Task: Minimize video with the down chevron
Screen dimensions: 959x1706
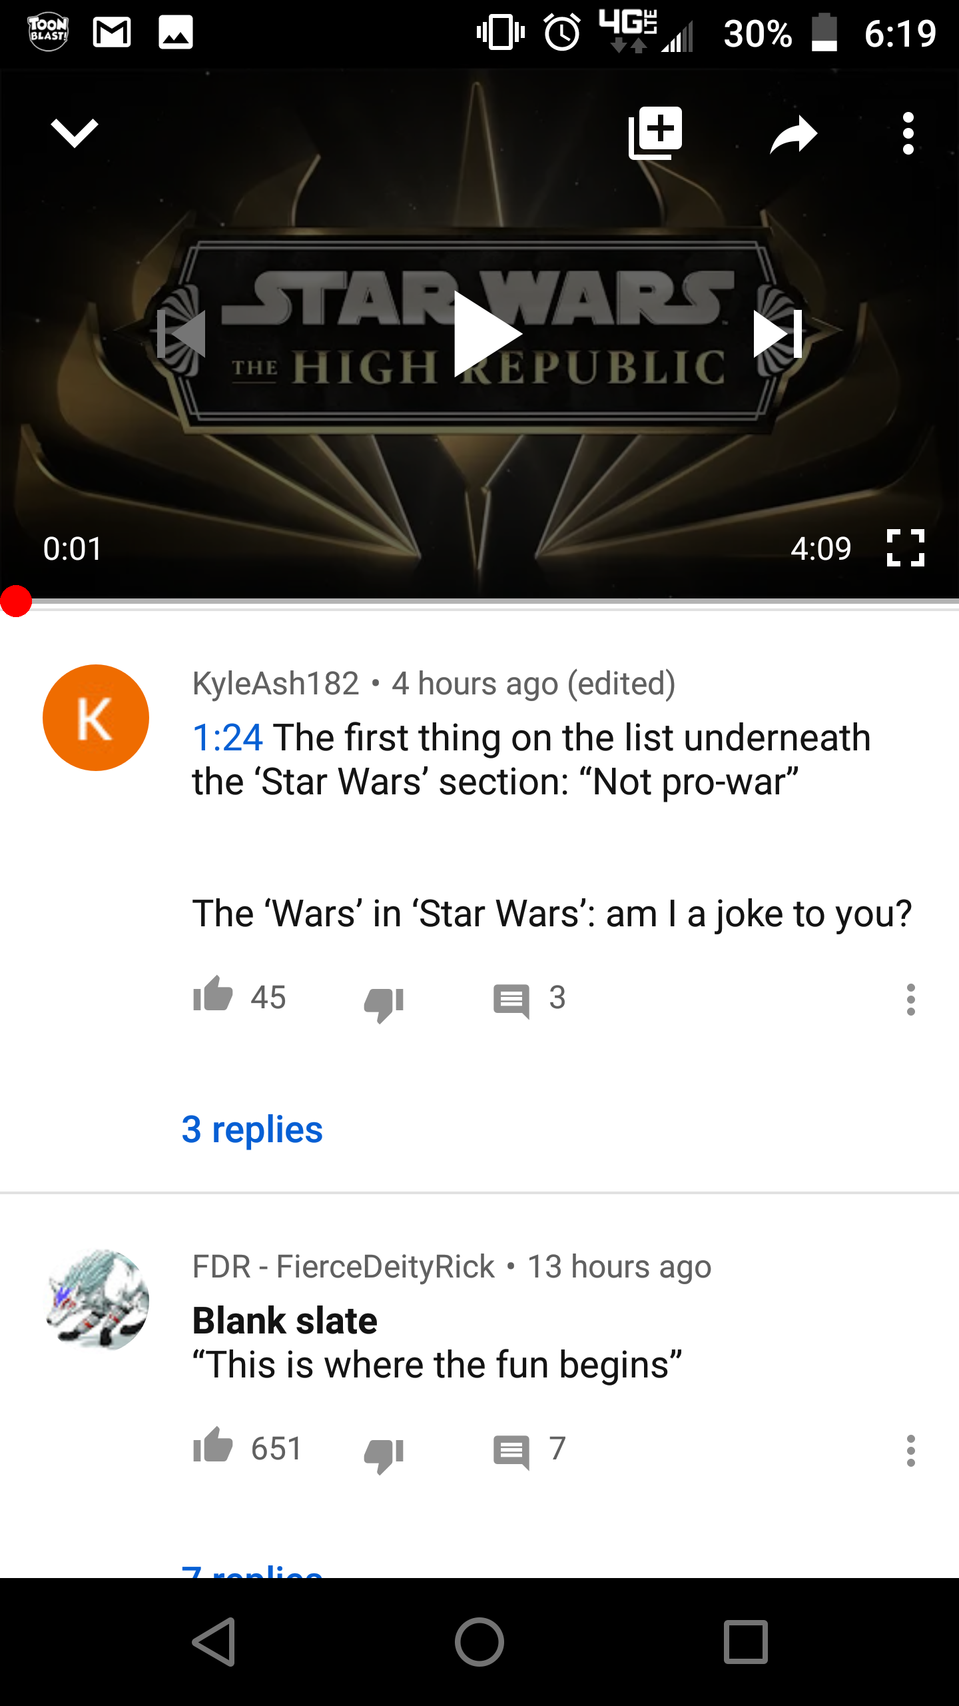Action: (74, 133)
